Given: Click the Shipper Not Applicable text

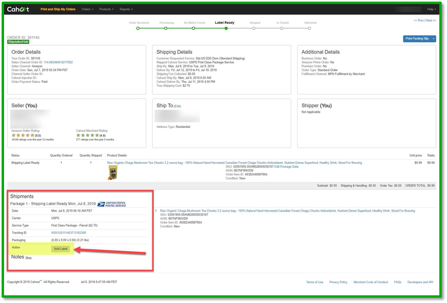Looking at the screenshot, I should tap(311, 112).
